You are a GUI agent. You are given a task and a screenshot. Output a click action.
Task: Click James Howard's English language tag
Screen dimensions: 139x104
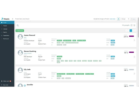[113, 40]
